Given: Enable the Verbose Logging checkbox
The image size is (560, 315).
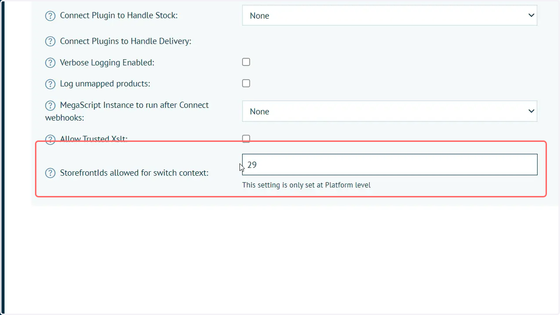Looking at the screenshot, I should [246, 62].
